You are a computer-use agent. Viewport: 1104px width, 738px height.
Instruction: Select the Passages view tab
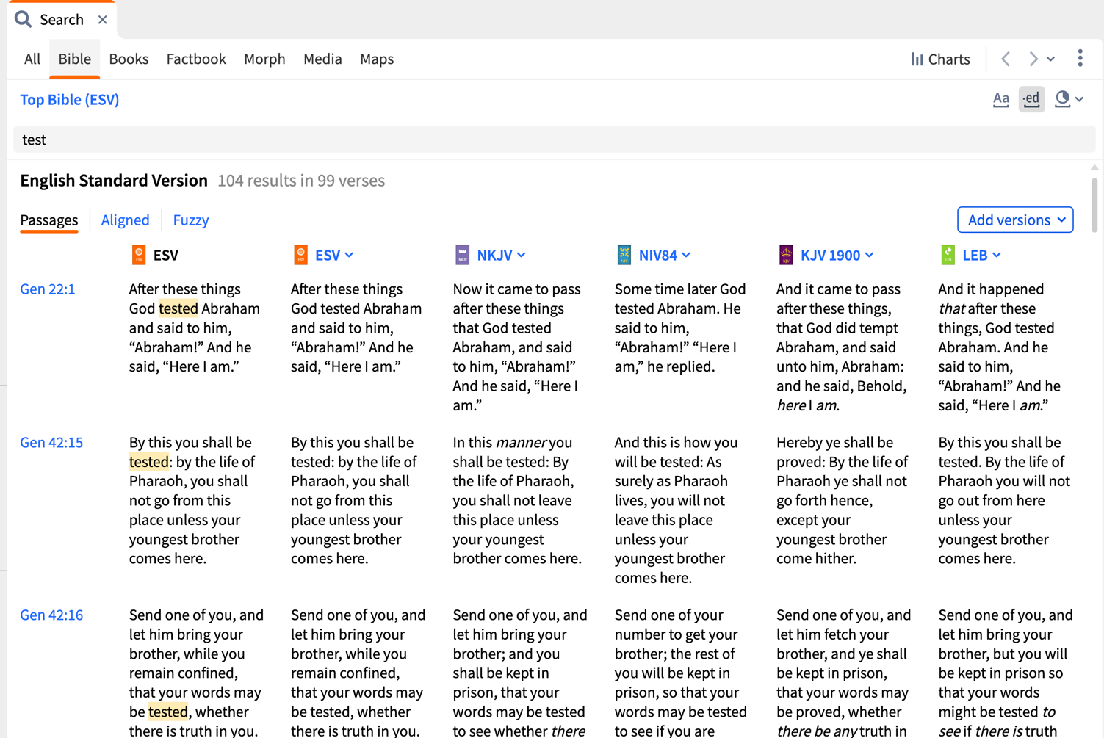pos(49,220)
